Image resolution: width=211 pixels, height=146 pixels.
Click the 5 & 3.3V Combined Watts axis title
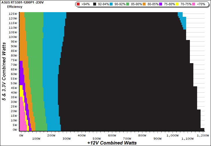pyautogui.click(x=4, y=71)
